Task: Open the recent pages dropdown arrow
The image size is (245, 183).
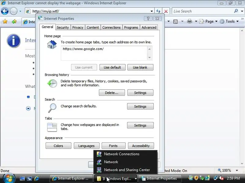Action: (20, 11)
